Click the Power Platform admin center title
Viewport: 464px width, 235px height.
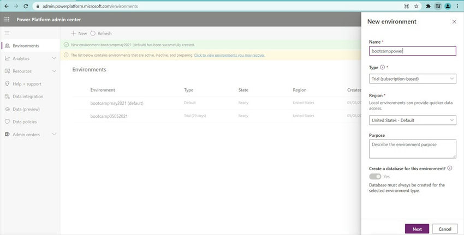49,20
